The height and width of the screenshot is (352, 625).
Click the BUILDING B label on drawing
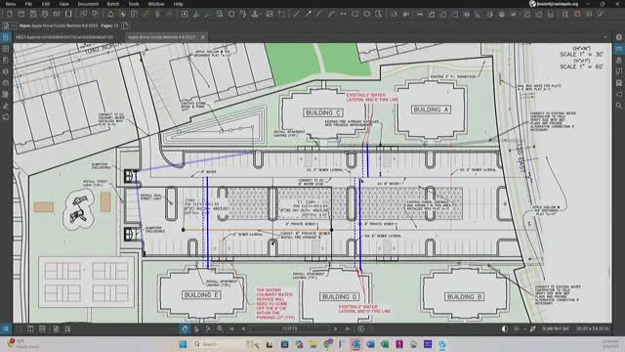click(465, 297)
